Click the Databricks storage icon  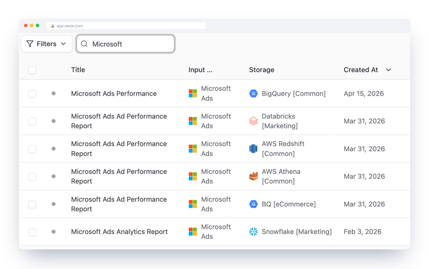point(253,121)
